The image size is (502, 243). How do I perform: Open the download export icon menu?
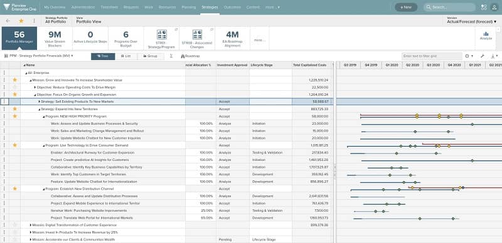pos(494,56)
